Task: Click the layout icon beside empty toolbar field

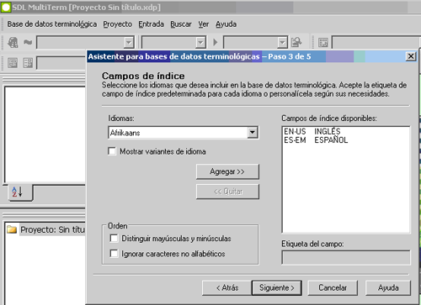Action: click(x=323, y=43)
